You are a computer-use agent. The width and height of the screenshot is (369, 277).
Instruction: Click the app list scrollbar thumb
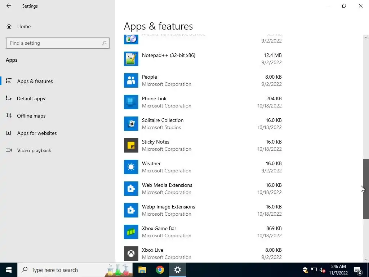coord(366,189)
